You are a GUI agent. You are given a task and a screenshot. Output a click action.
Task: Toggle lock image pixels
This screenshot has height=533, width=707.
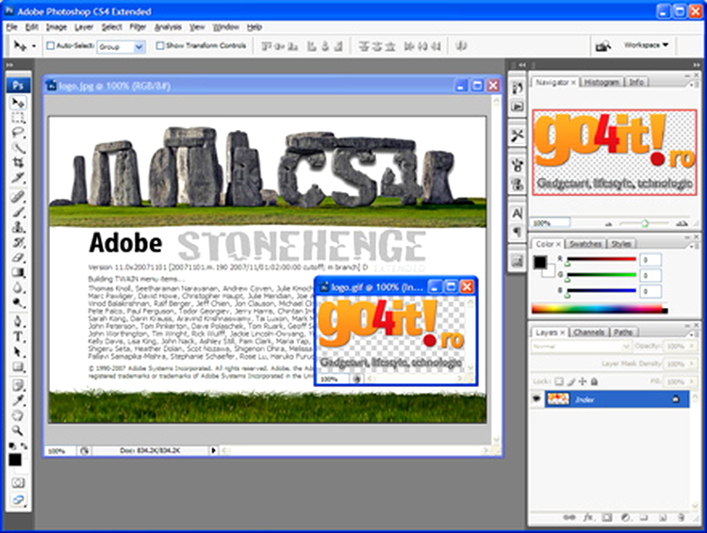(x=571, y=381)
